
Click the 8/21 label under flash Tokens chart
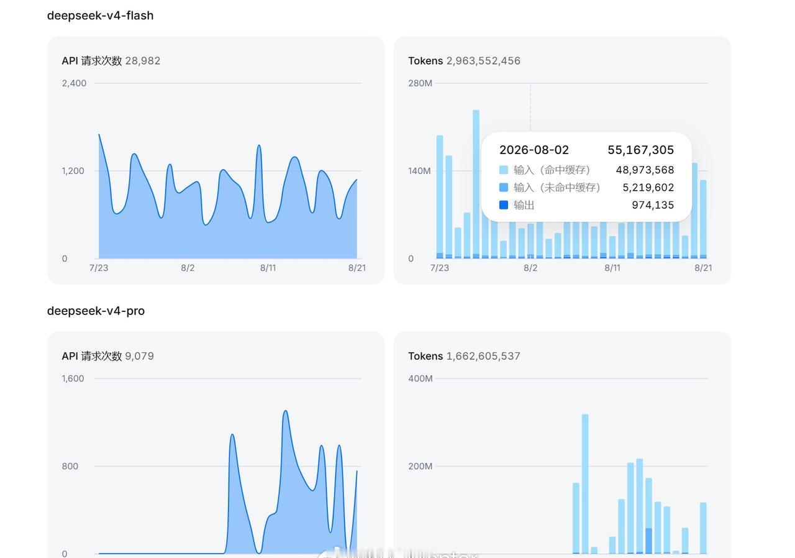pos(703,268)
